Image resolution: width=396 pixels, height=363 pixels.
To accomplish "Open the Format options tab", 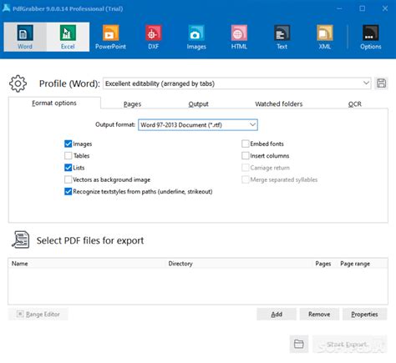I will click(54, 103).
